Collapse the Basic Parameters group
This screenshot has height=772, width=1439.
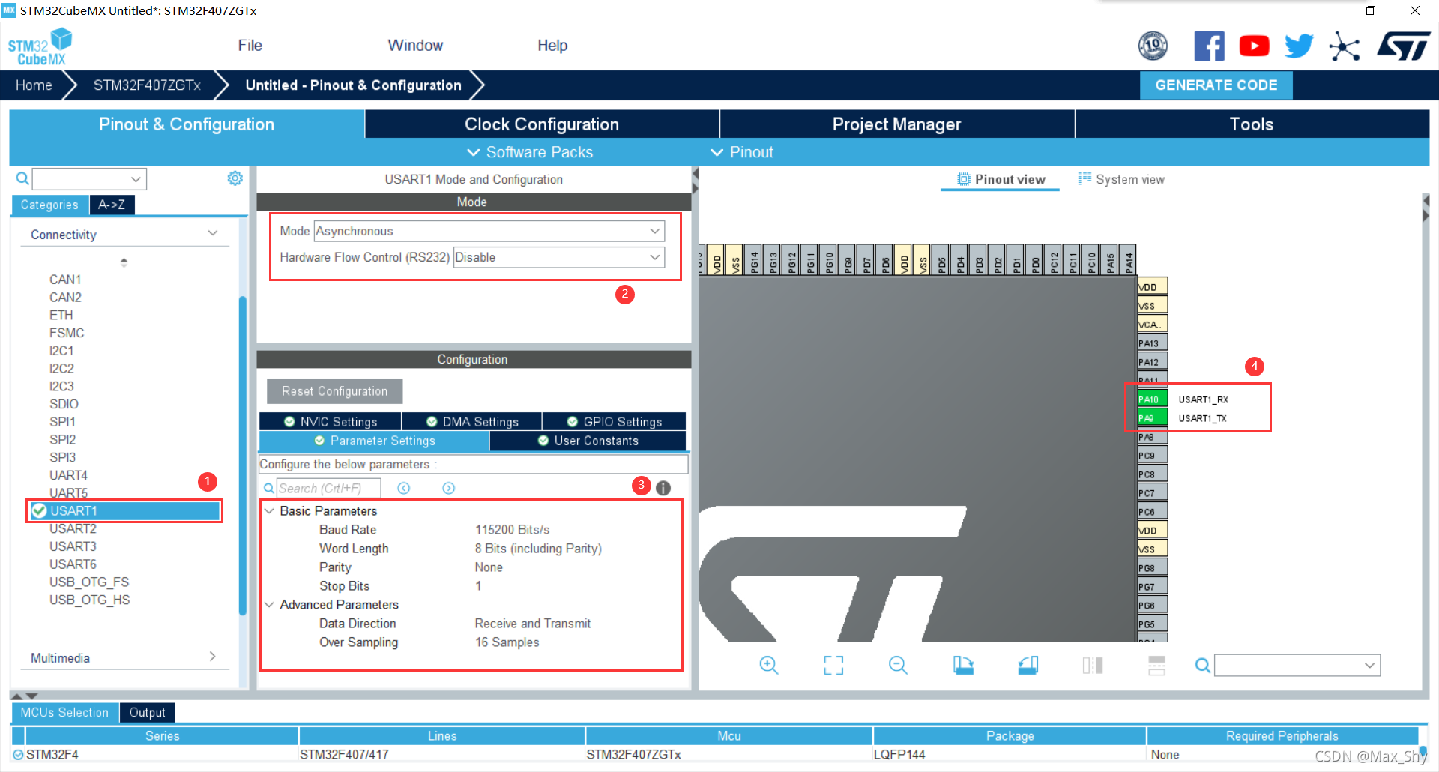[x=269, y=511]
